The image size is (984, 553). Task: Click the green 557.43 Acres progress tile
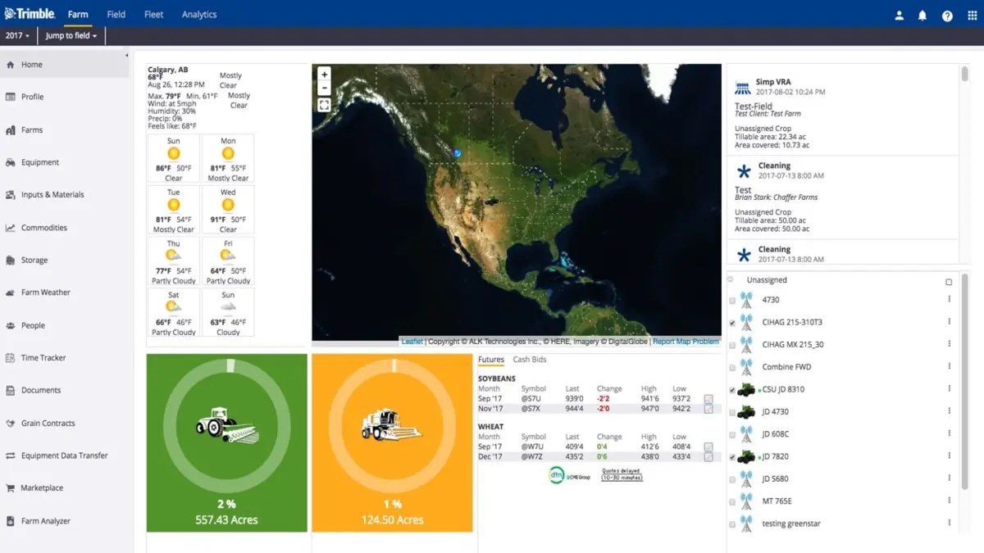click(227, 442)
